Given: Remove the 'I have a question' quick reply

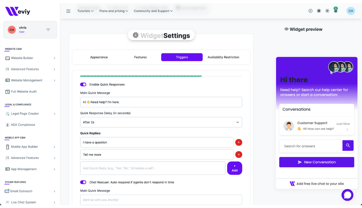Looking at the screenshot, I should [238, 142].
